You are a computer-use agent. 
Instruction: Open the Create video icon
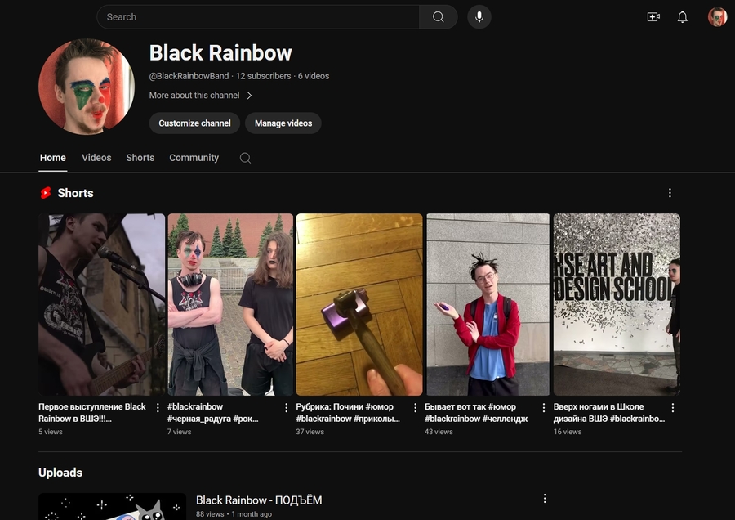(x=653, y=17)
